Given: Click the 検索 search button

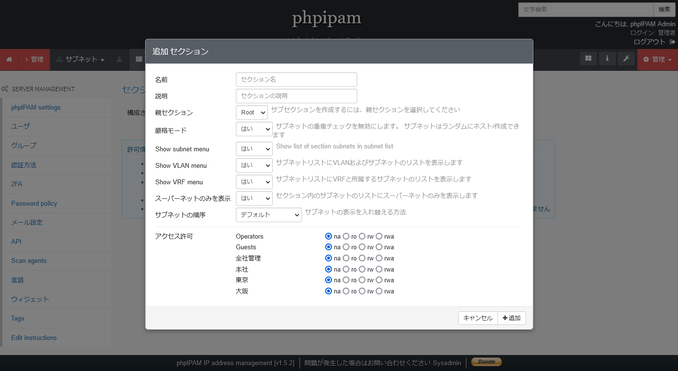Looking at the screenshot, I should pos(664,10).
